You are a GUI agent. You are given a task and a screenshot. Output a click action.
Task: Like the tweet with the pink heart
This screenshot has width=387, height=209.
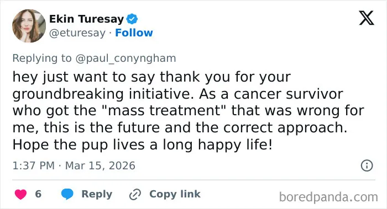[20, 194]
